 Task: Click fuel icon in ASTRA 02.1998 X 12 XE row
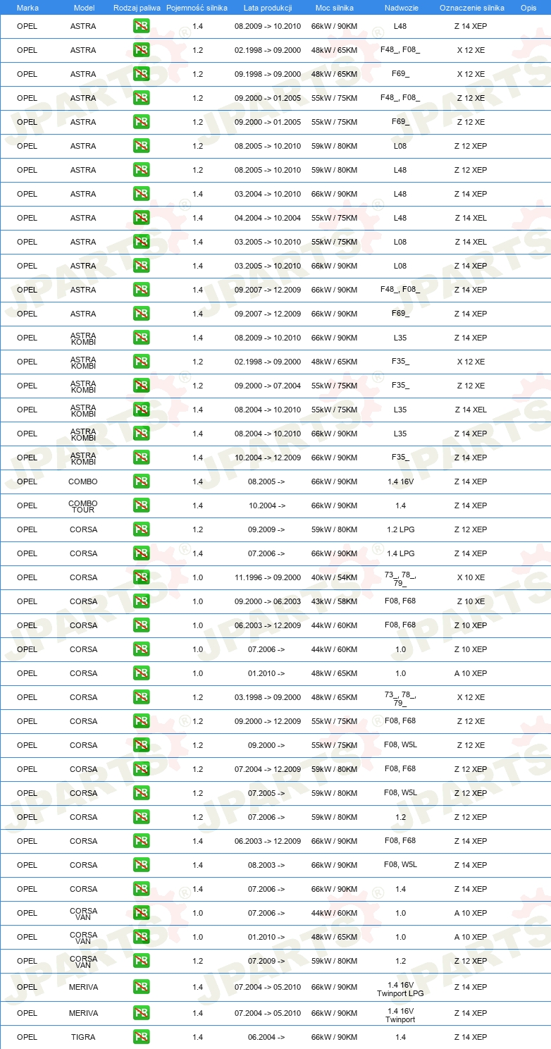(141, 50)
